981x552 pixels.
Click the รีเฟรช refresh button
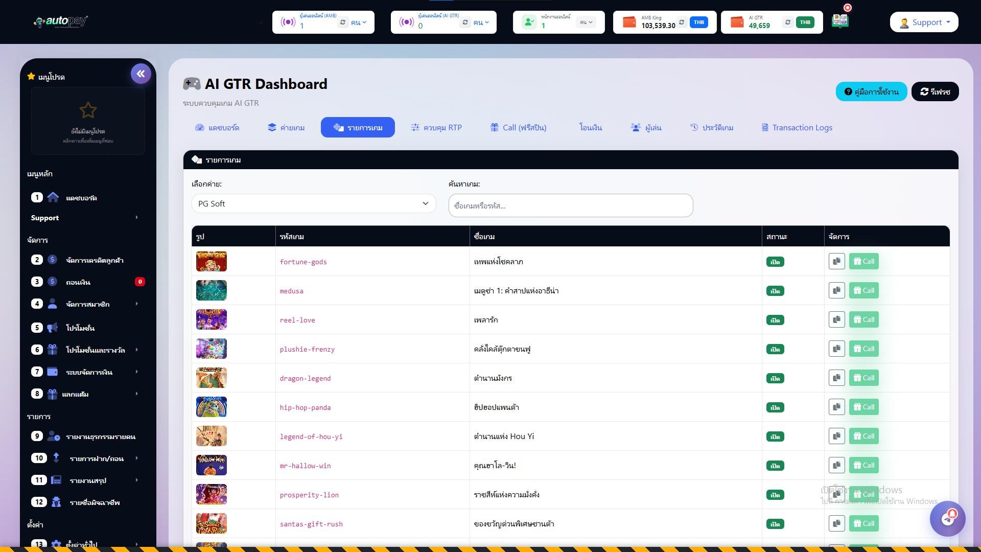coord(935,91)
